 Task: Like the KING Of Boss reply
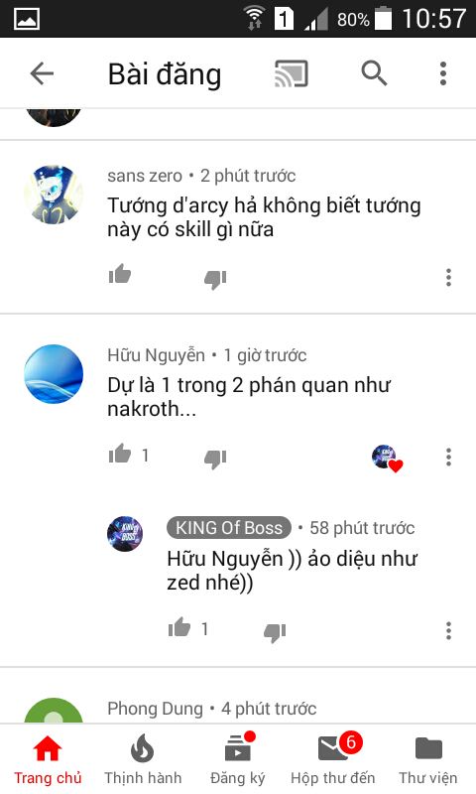[179, 628]
